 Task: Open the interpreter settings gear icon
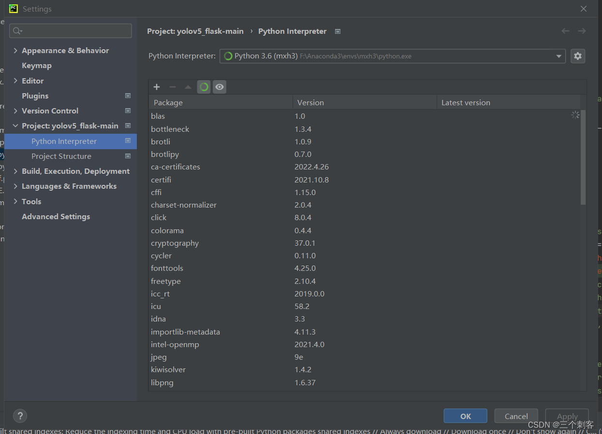(578, 56)
